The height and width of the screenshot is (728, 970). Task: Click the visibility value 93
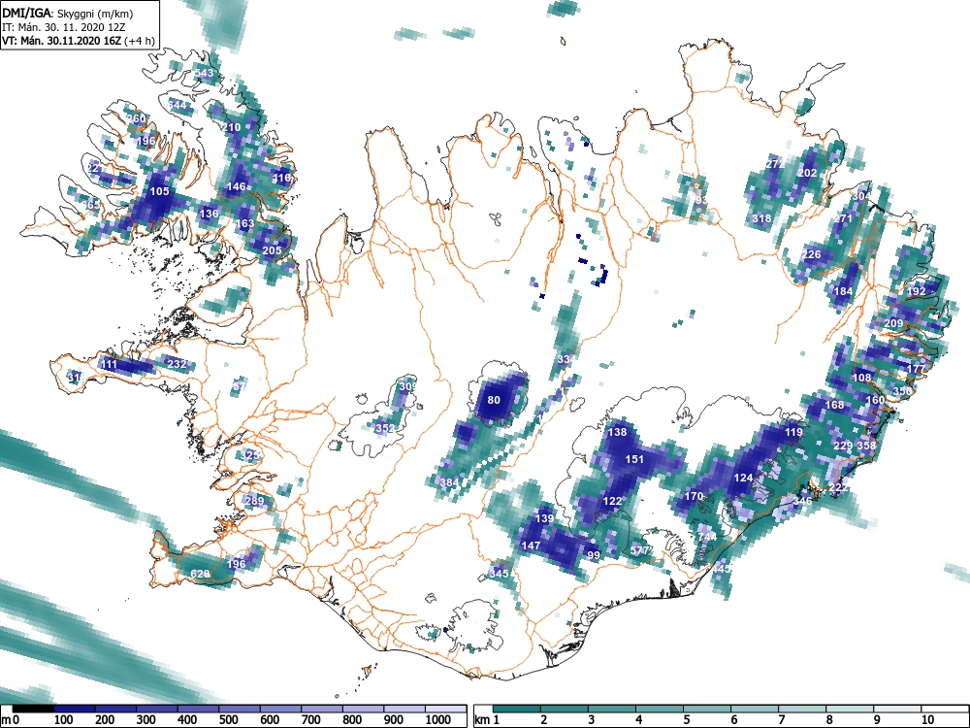click(x=701, y=201)
